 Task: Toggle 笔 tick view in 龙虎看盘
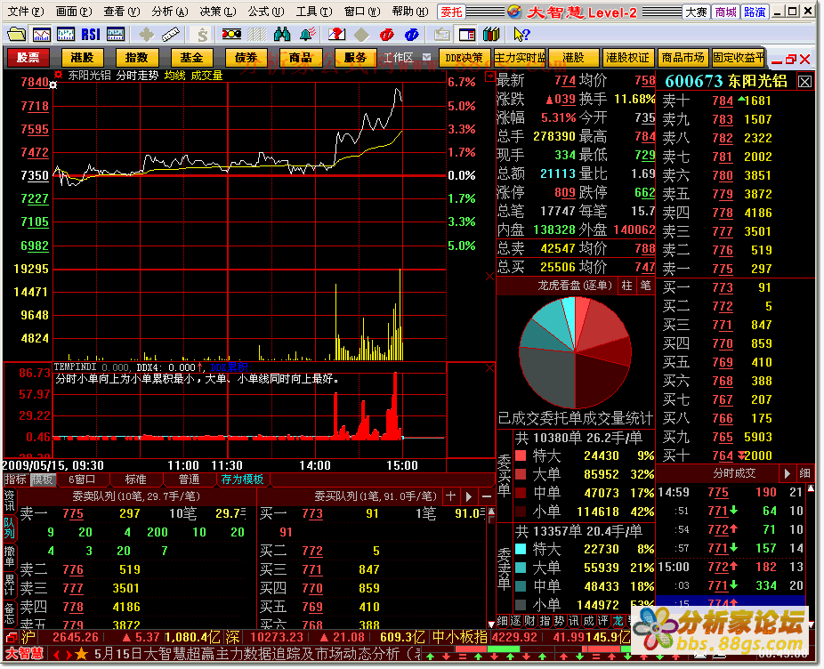pos(645,286)
